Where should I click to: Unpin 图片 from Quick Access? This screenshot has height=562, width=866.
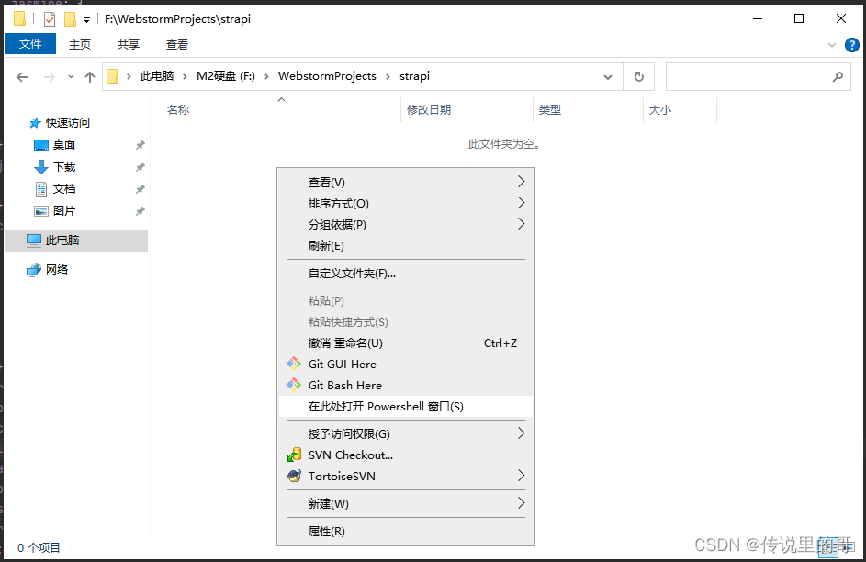139,210
